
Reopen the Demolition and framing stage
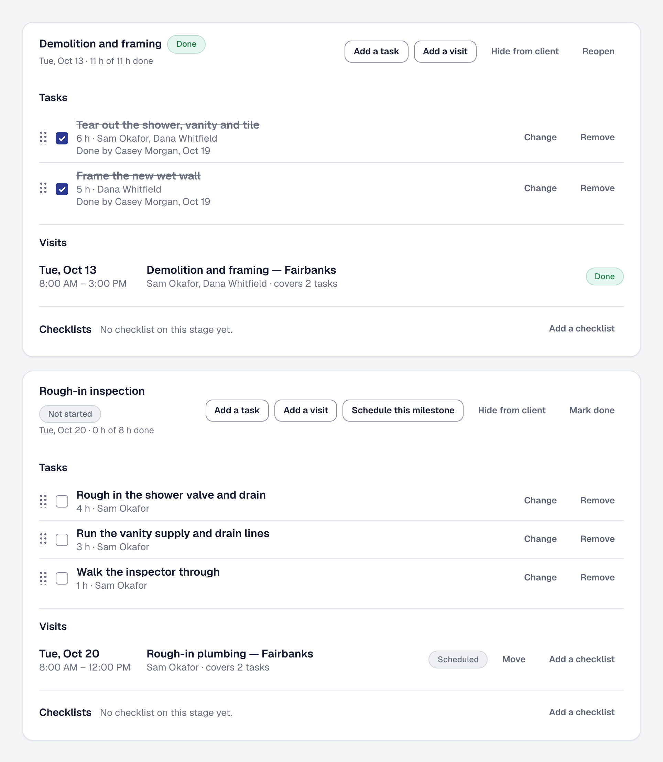point(598,52)
